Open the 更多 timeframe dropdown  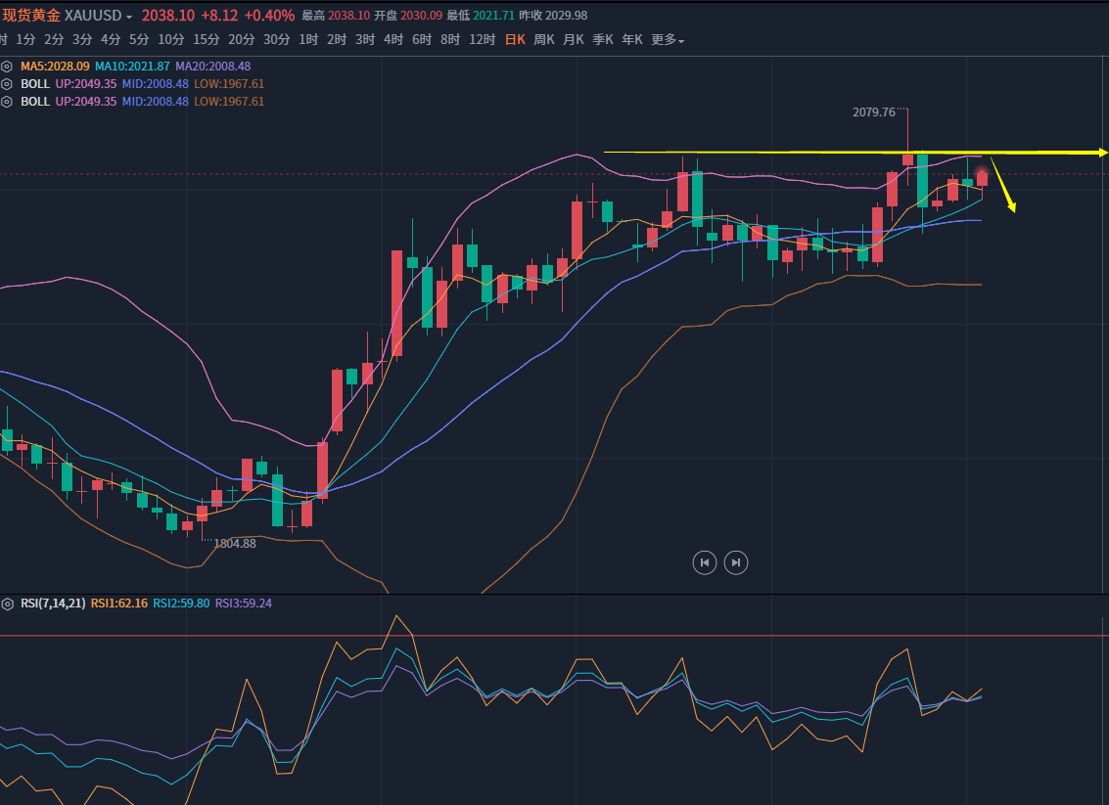point(668,40)
